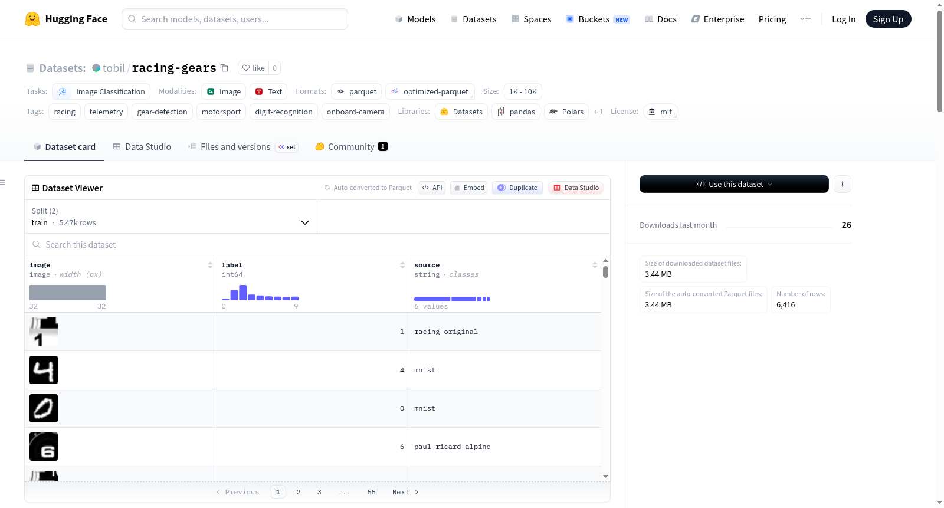Sort the label column

(402, 265)
